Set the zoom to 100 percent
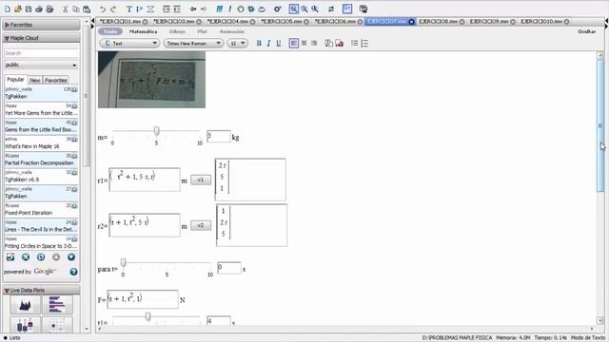Screen dimensions: 609x342 pyautogui.click(x=294, y=9)
